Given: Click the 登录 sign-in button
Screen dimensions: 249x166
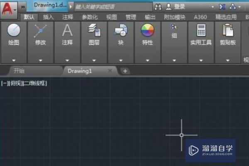Looking at the screenshot, I should pyautogui.click(x=175, y=7).
